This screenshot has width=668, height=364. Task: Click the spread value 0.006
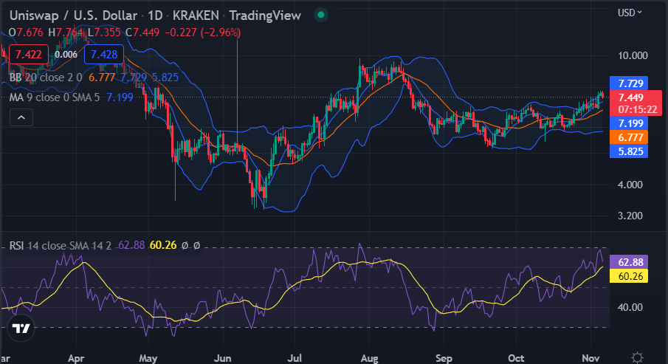click(x=66, y=55)
